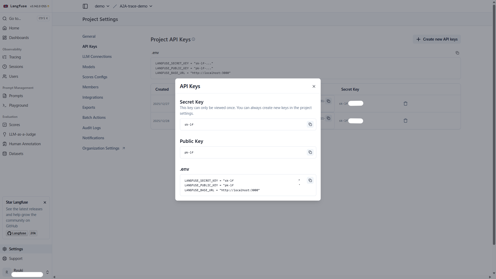Image resolution: width=496 pixels, height=279 pixels.
Task: Copy the public key in dialog
Action: (310, 152)
